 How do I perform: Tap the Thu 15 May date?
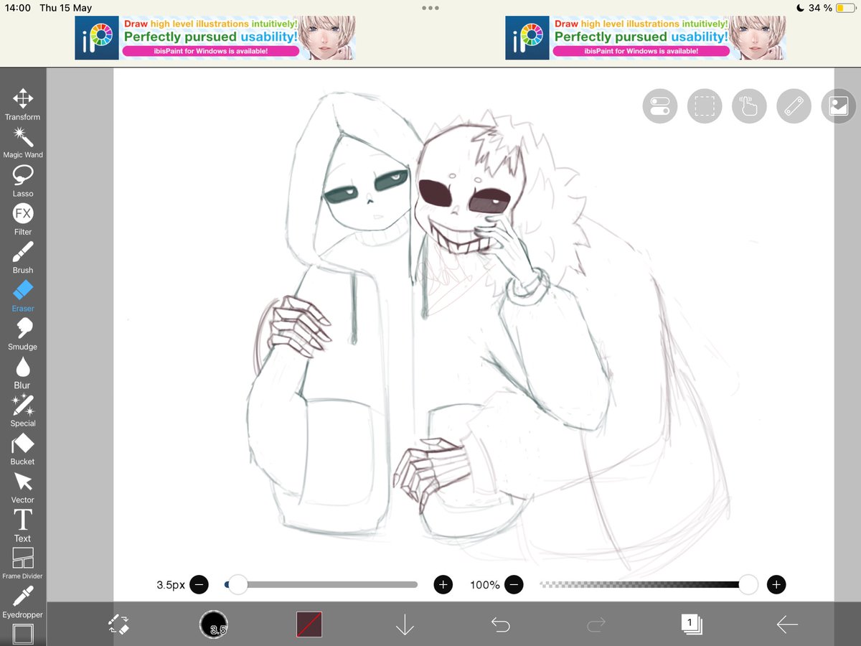pyautogui.click(x=66, y=8)
